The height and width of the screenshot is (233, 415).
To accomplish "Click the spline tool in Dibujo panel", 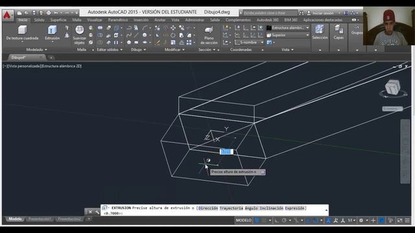I will pyautogui.click(x=129, y=35).
